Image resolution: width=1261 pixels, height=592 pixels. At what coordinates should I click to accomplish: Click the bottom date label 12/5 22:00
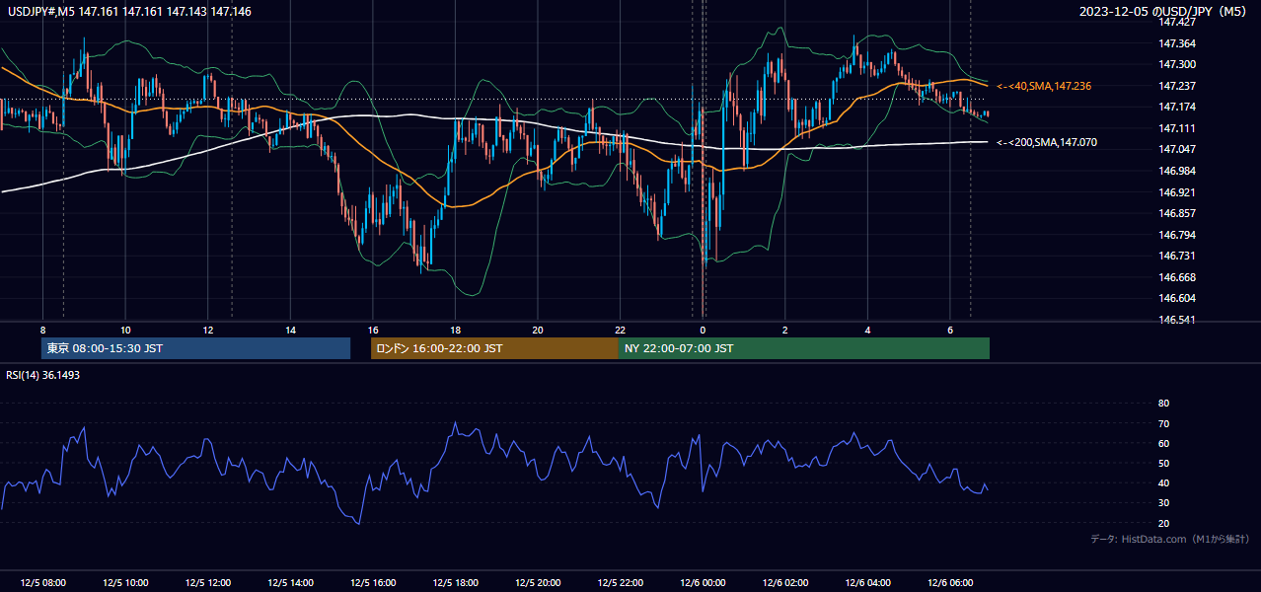point(620,583)
